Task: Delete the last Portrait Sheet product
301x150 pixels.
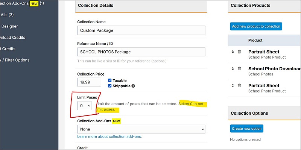Action: coord(239,86)
